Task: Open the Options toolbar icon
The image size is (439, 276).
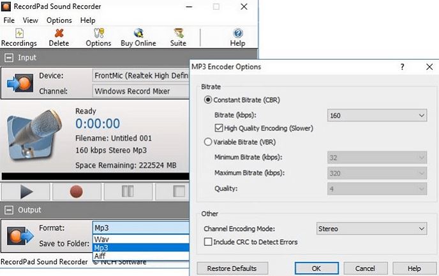Action: [98, 38]
